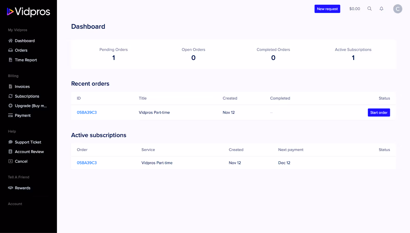
Task: Click the Time Report document icon
Action: pyautogui.click(x=11, y=60)
